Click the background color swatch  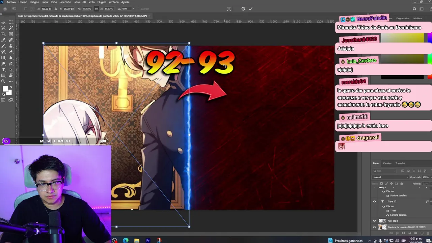coord(9,93)
